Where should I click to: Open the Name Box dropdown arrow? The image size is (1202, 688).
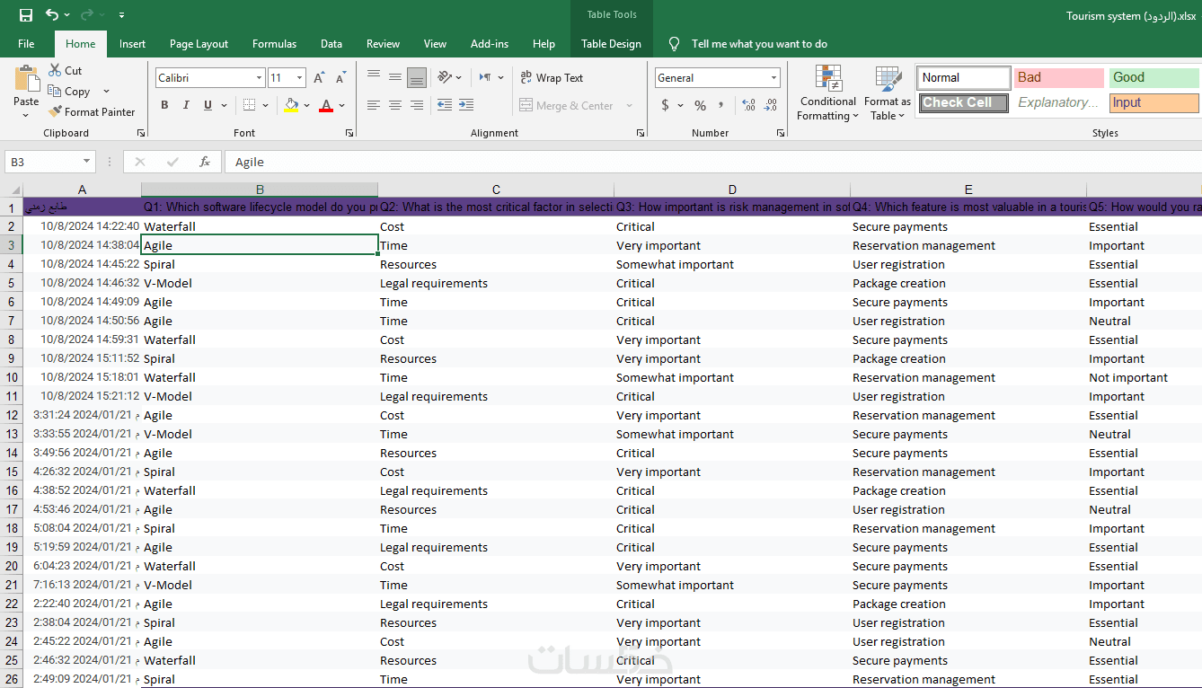86,162
